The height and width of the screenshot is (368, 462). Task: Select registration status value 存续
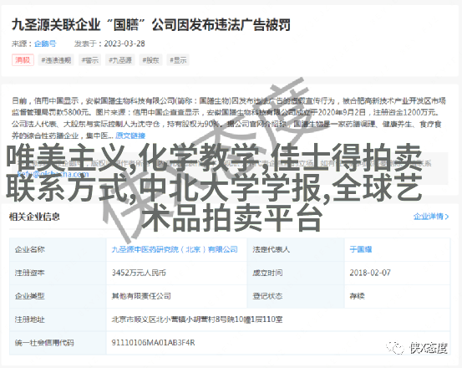[357, 296]
